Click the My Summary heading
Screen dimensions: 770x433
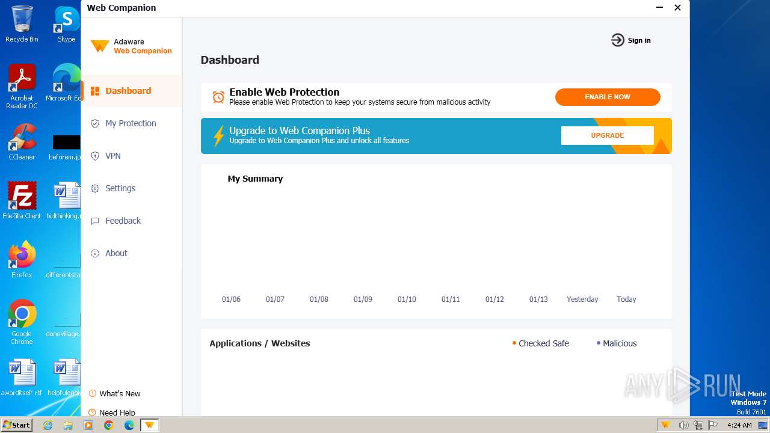(255, 179)
